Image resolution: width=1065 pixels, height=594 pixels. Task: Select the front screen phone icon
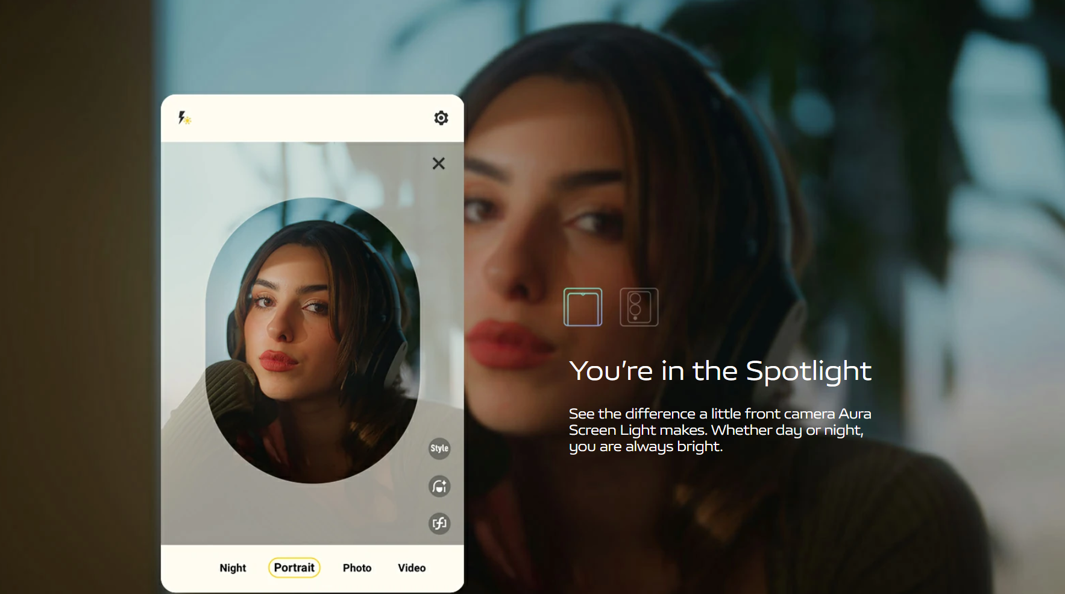coord(583,307)
